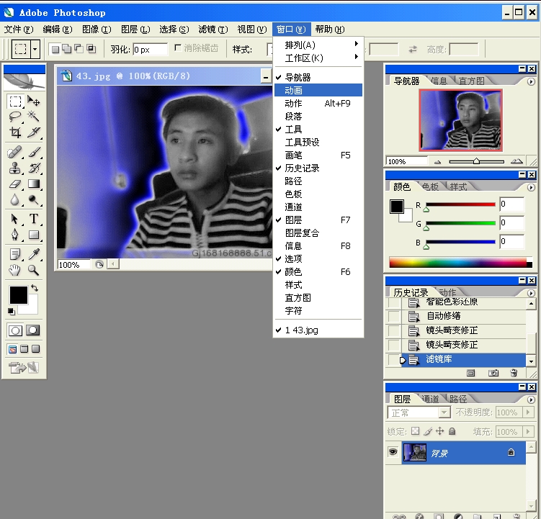Jump to ImageReady button in toolbox
The image size is (541, 519).
tap(24, 368)
